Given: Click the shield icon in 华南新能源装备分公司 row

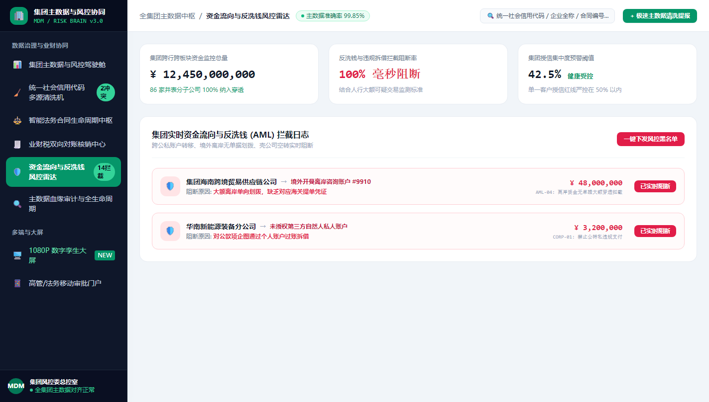Looking at the screenshot, I should [170, 231].
